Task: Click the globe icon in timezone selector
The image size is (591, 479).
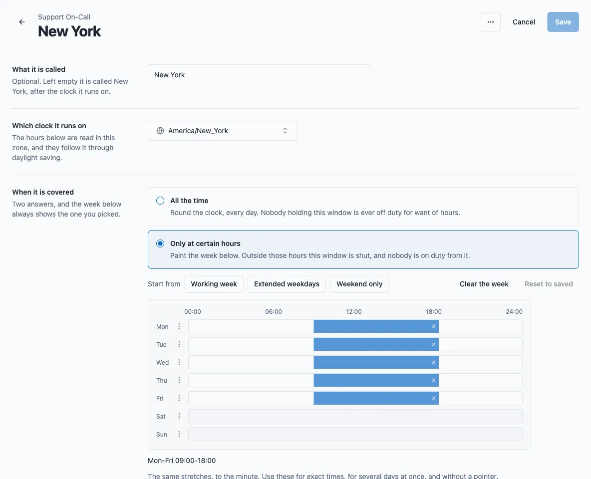Action: pos(160,131)
